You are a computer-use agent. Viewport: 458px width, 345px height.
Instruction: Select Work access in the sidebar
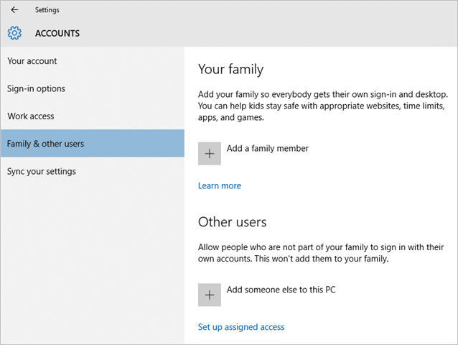pos(31,116)
